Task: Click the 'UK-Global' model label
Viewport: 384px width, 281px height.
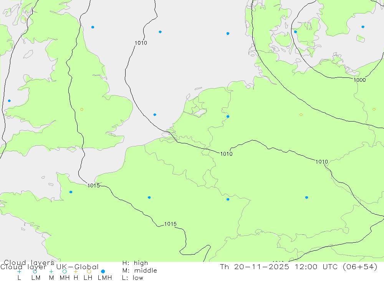Action: (x=78, y=267)
